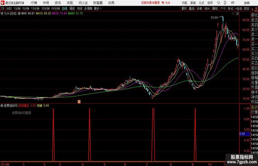This screenshot has width=258, height=166.
Task: Open 多周期 multi-period view
Action: [88, 9]
